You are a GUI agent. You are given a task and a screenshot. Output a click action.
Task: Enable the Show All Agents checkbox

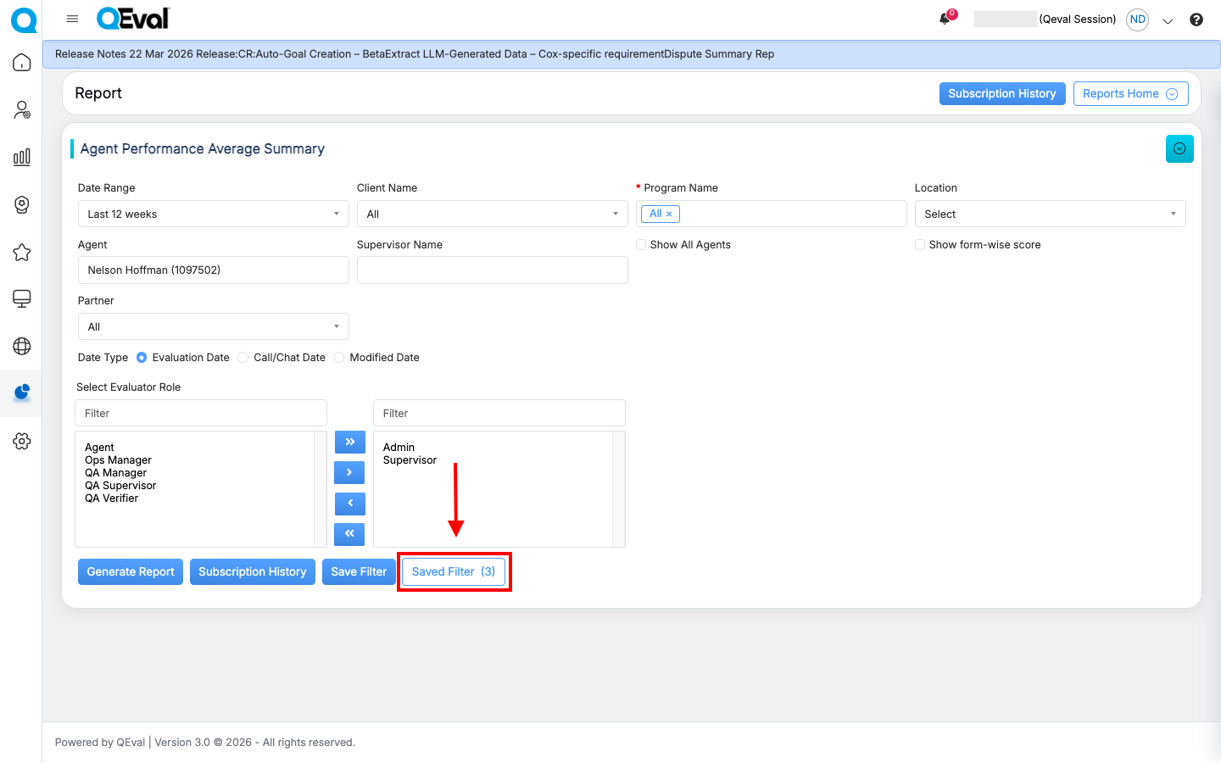[641, 245]
